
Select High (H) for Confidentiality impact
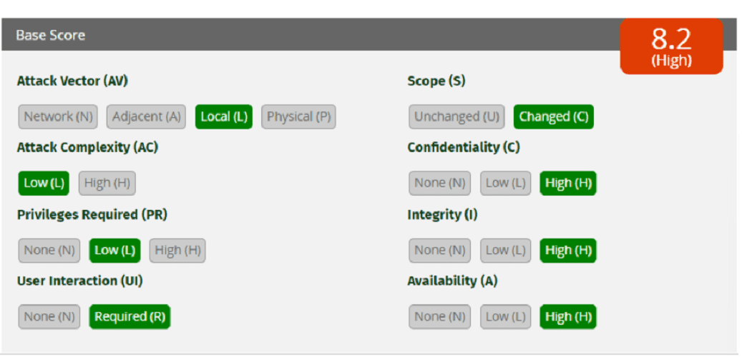point(568,183)
